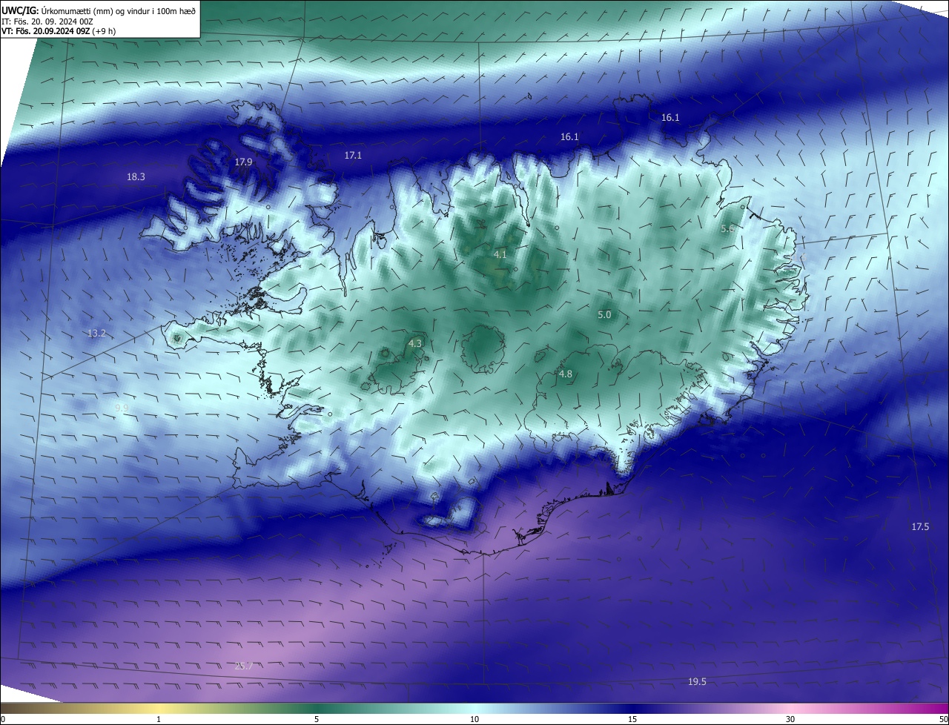The width and height of the screenshot is (949, 725).
Task: Click the initial time line 'IT: Fös. 20. 09. 2024 00Z'
Action: [x=47, y=21]
